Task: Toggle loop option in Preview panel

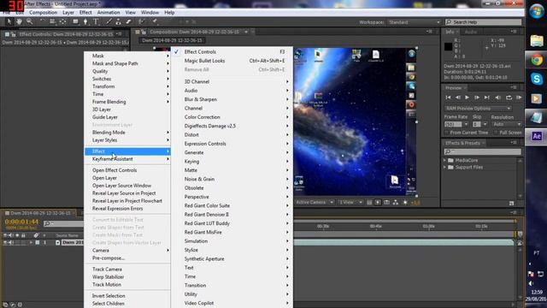Action: [509, 98]
